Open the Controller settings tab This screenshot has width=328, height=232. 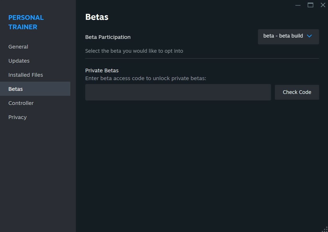[x=35, y=103]
